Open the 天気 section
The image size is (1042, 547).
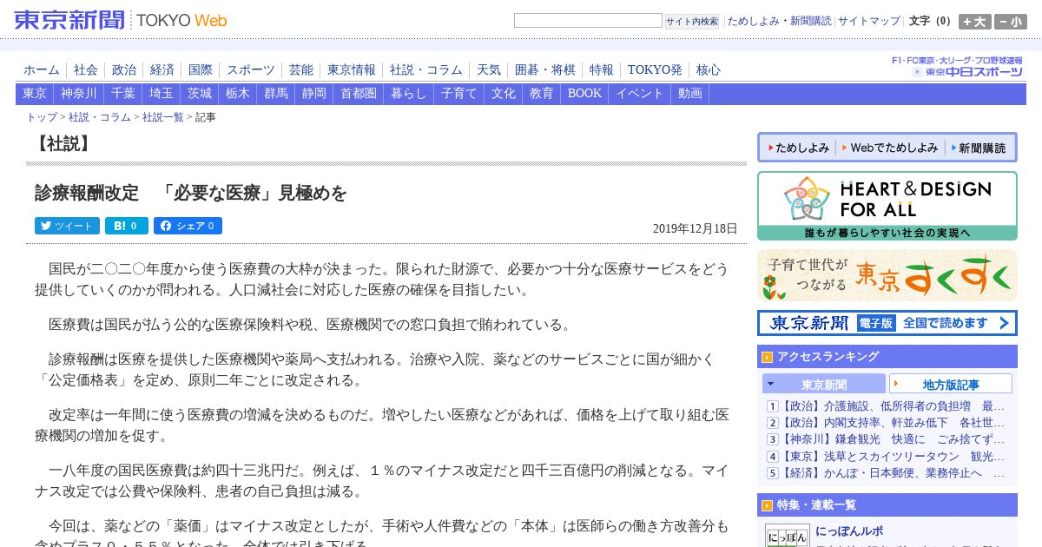489,70
